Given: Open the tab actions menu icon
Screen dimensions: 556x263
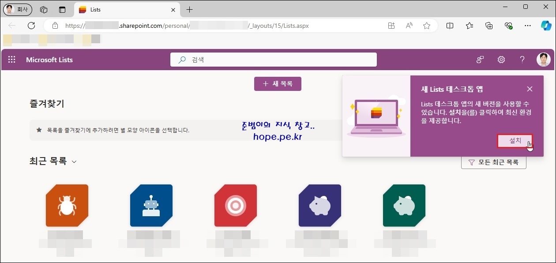Looking at the screenshot, I should point(62,9).
